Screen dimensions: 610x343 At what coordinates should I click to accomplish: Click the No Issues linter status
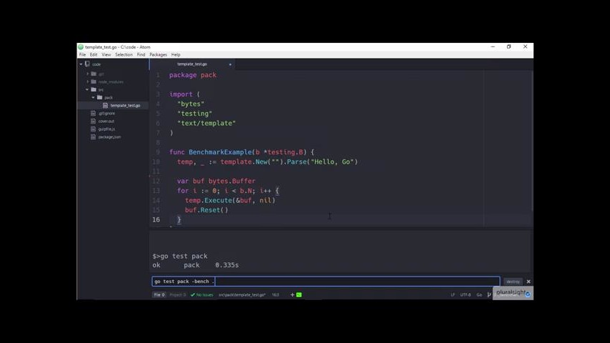[x=202, y=294]
